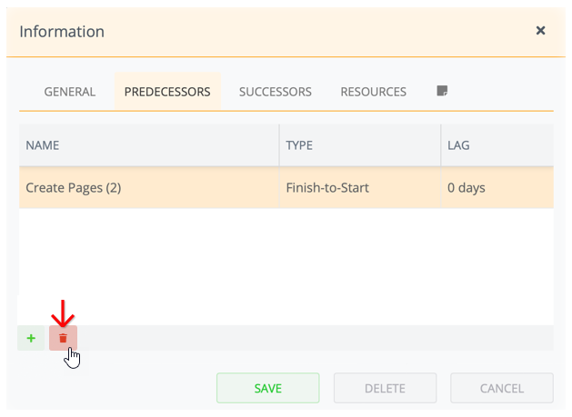The width and height of the screenshot is (572, 417).
Task: Click the empty grid toolbar area beside the trash
Action: point(316,338)
